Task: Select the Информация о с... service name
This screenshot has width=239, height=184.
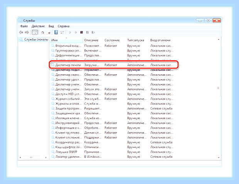Action: pyautogui.click(x=68, y=128)
